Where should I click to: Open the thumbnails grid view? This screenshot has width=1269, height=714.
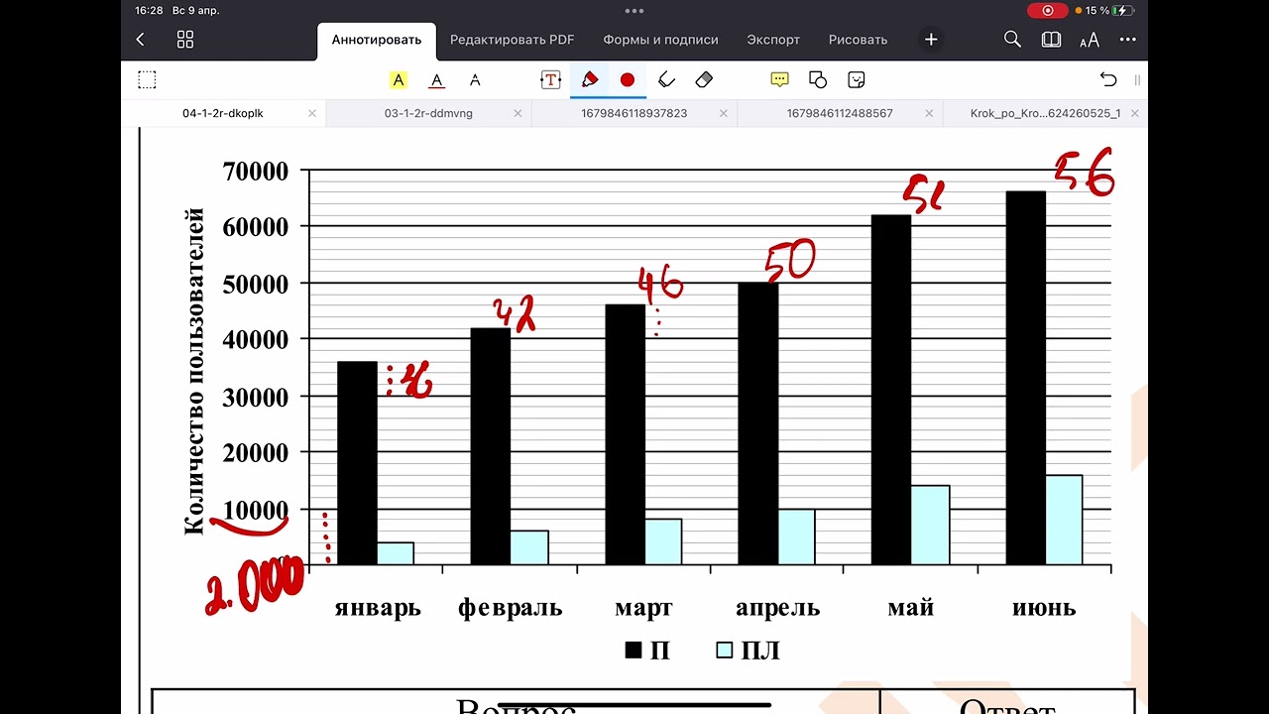185,40
